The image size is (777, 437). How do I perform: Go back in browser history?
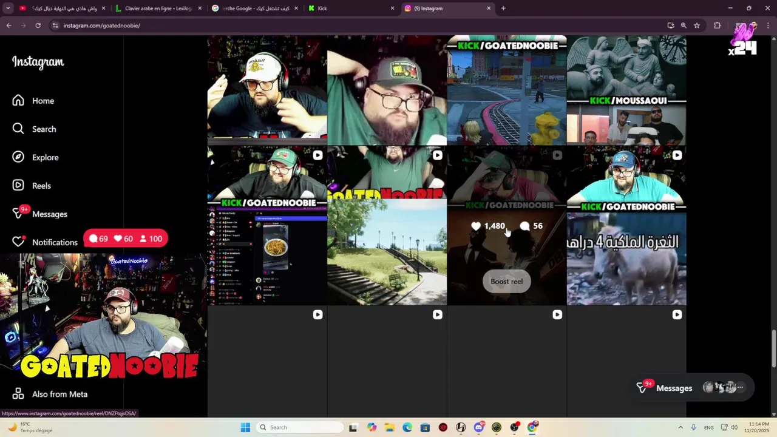8,25
